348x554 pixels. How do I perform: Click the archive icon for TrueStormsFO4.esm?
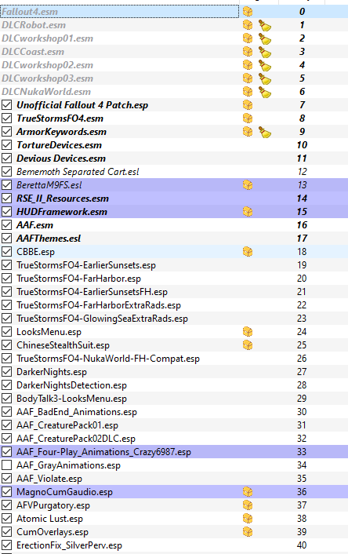point(248,118)
